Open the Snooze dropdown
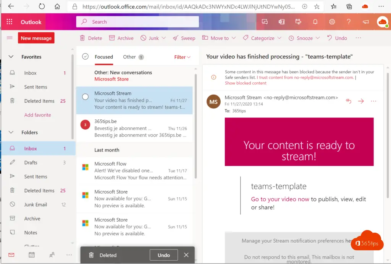 (304, 38)
